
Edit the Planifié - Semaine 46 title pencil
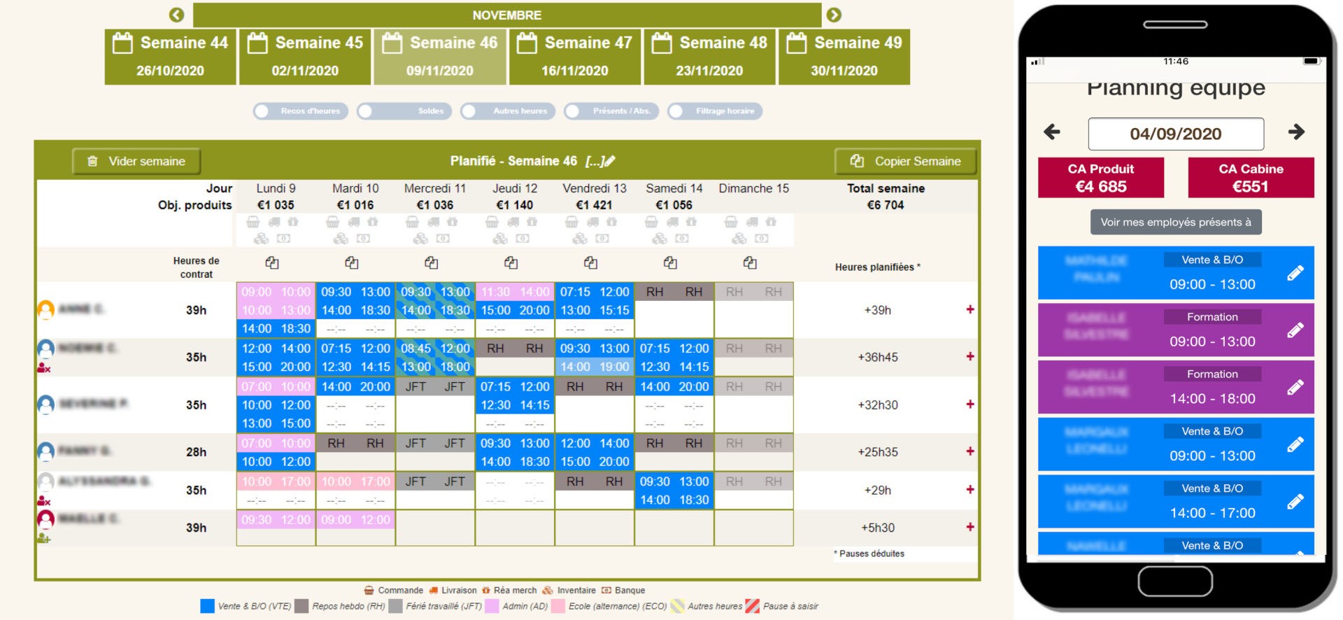click(x=609, y=161)
